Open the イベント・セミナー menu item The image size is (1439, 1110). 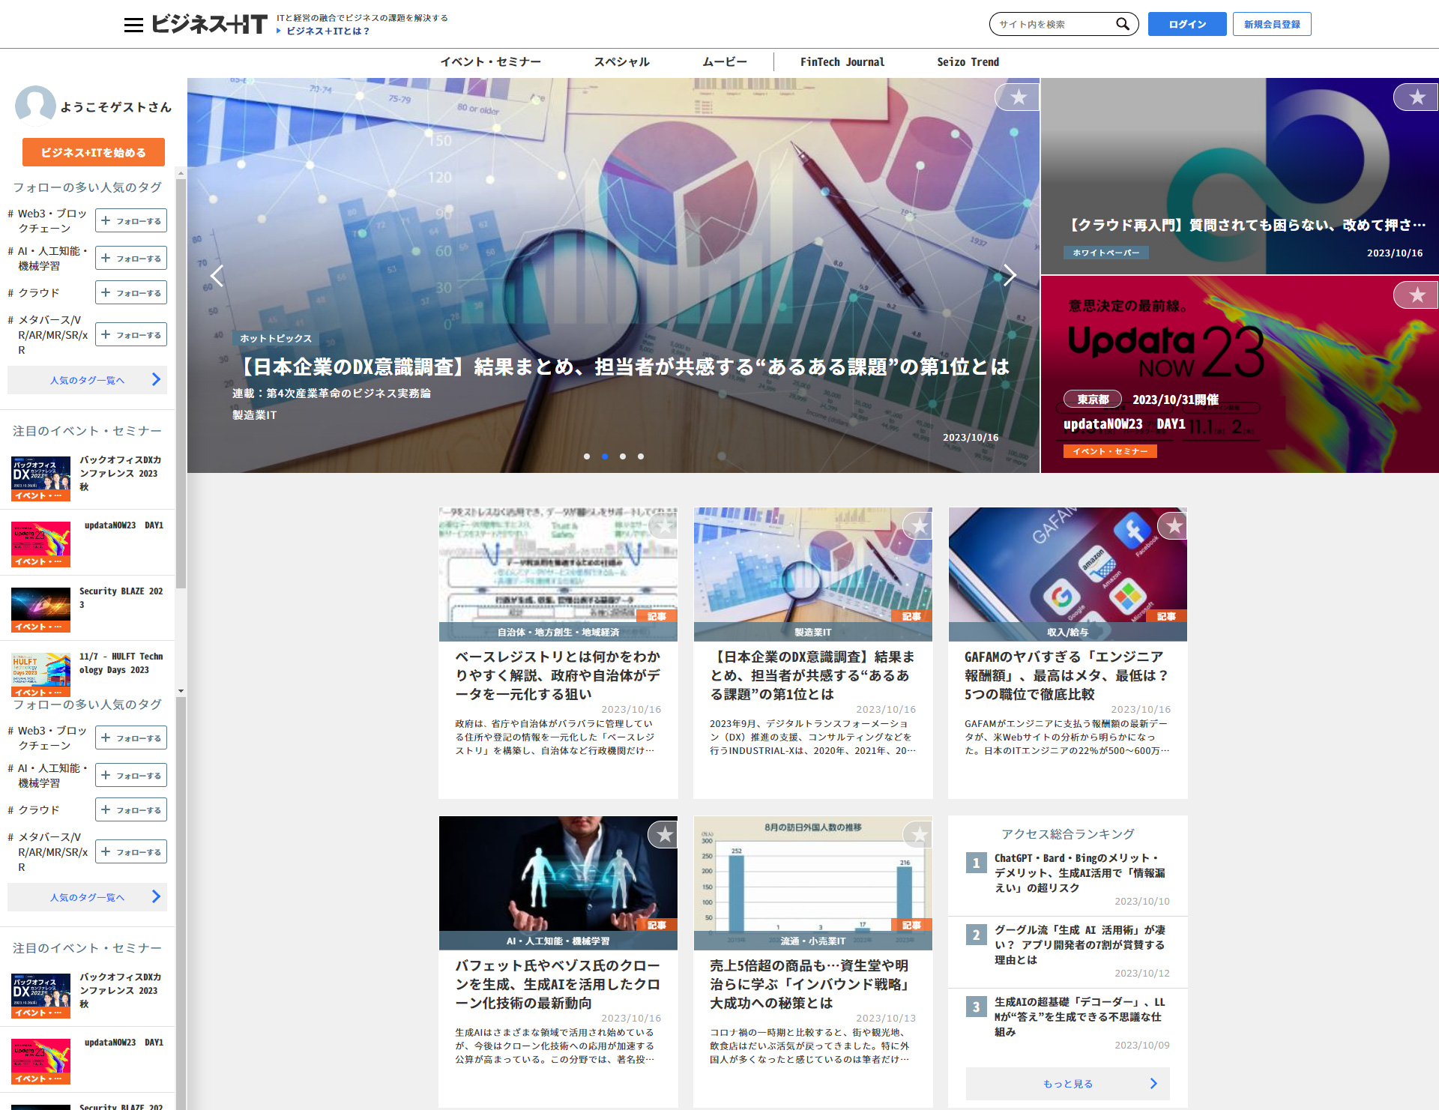[x=490, y=62]
